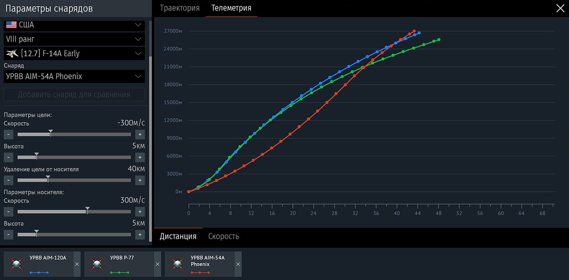Viewport: 569px width, 280px height.
Task: Open the AIM-54A Phoenix shell dropdown
Action: point(74,77)
